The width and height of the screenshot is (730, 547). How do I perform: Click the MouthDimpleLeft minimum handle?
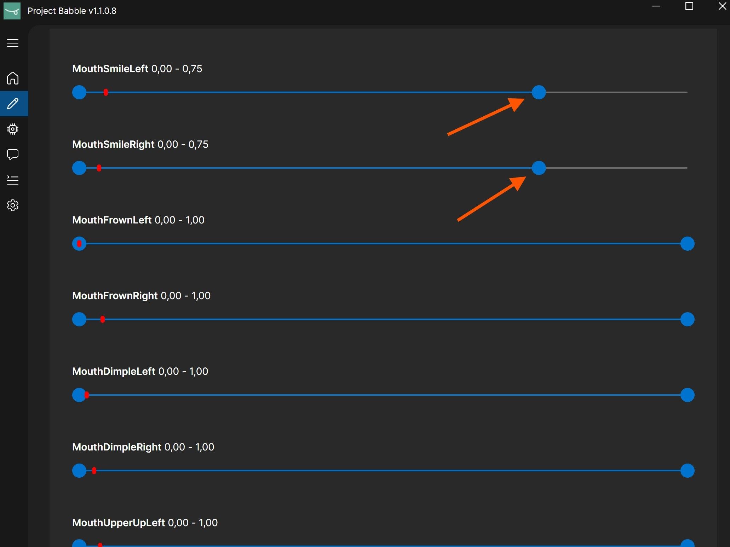[x=79, y=395]
